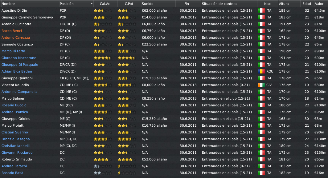Sort table by the Cal.Ac column header
Viewport: 328px width, 178px height.
[105, 4]
